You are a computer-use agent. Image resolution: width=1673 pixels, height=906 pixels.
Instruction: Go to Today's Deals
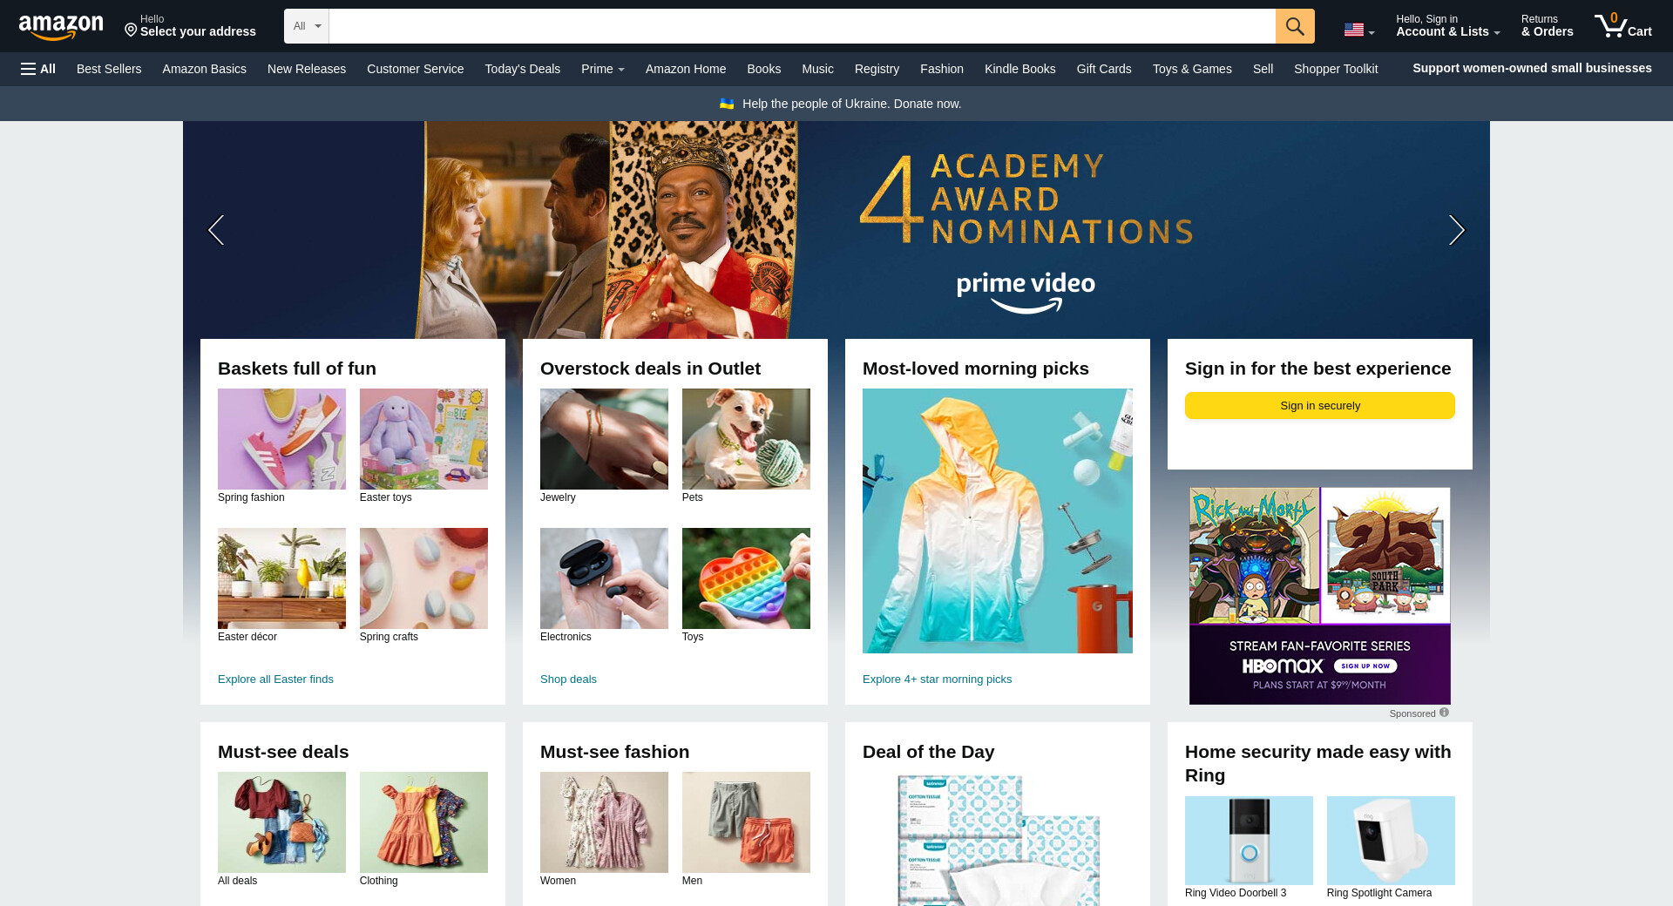coord(522,69)
